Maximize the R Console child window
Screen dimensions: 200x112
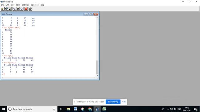click(91, 14)
